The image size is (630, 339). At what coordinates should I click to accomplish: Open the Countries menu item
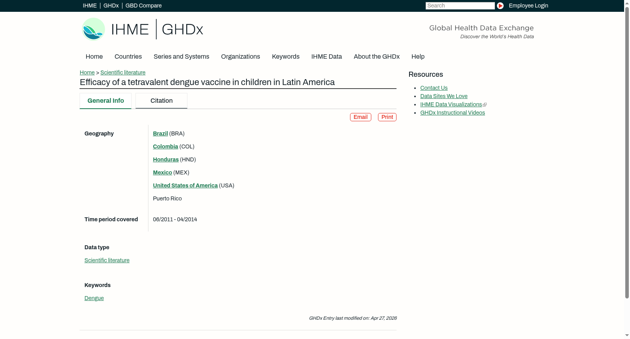pyautogui.click(x=128, y=57)
